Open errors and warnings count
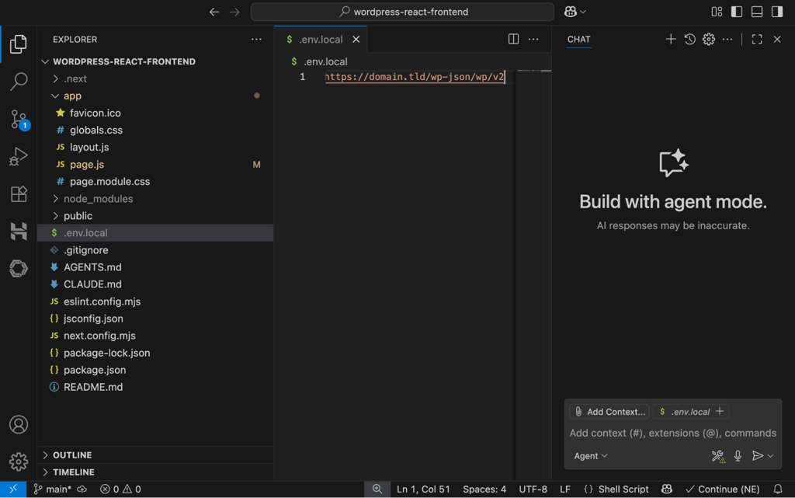795x498 pixels. tap(120, 489)
